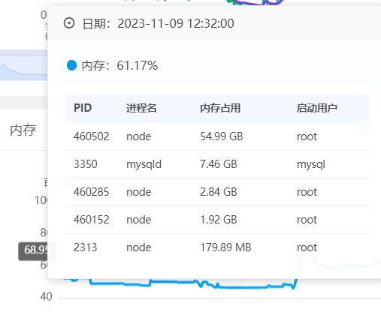
Task: Select the row with PID 460502
Action: point(217,136)
